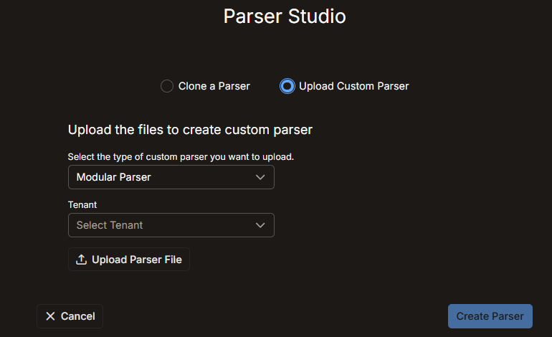Open the Select Tenant dropdown

pos(171,225)
